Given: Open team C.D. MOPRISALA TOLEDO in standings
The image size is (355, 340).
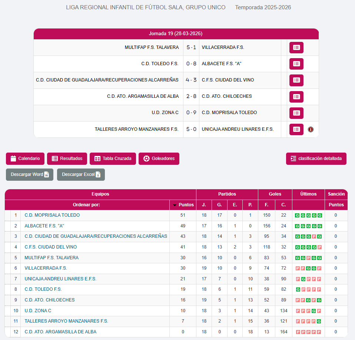Looking at the screenshot, I should pos(52,215).
